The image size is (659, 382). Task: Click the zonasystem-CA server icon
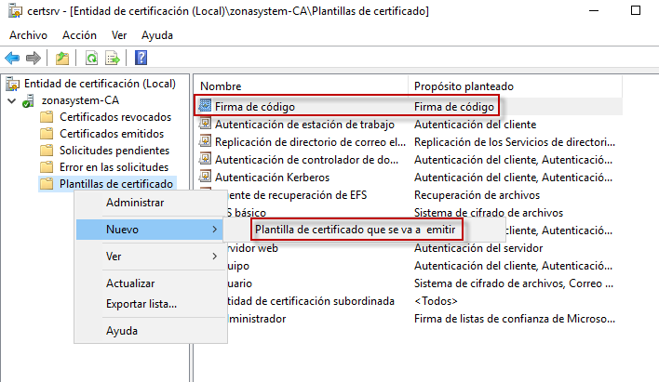[28, 100]
